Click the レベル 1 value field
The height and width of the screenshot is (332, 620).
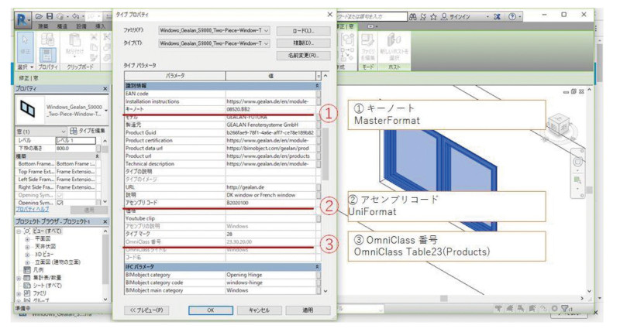[75, 141]
